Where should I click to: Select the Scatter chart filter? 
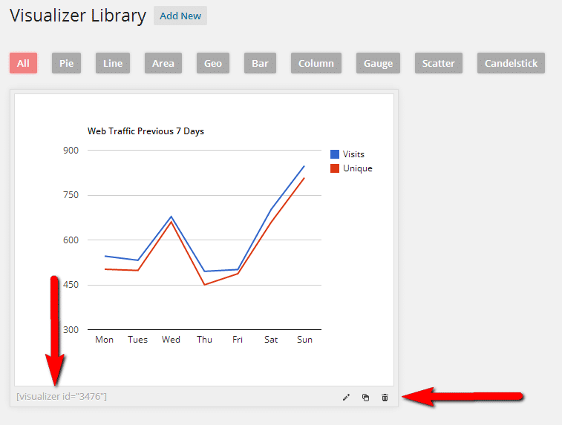coord(438,63)
